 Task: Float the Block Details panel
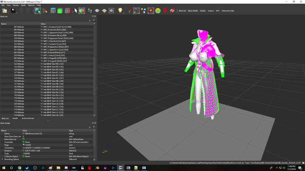click(x=93, y=123)
